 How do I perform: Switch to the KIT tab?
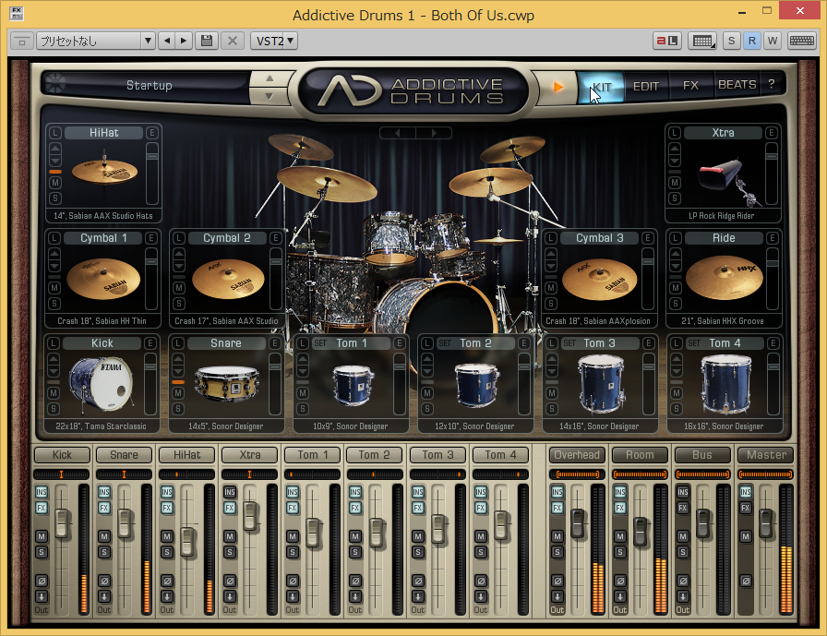point(601,87)
